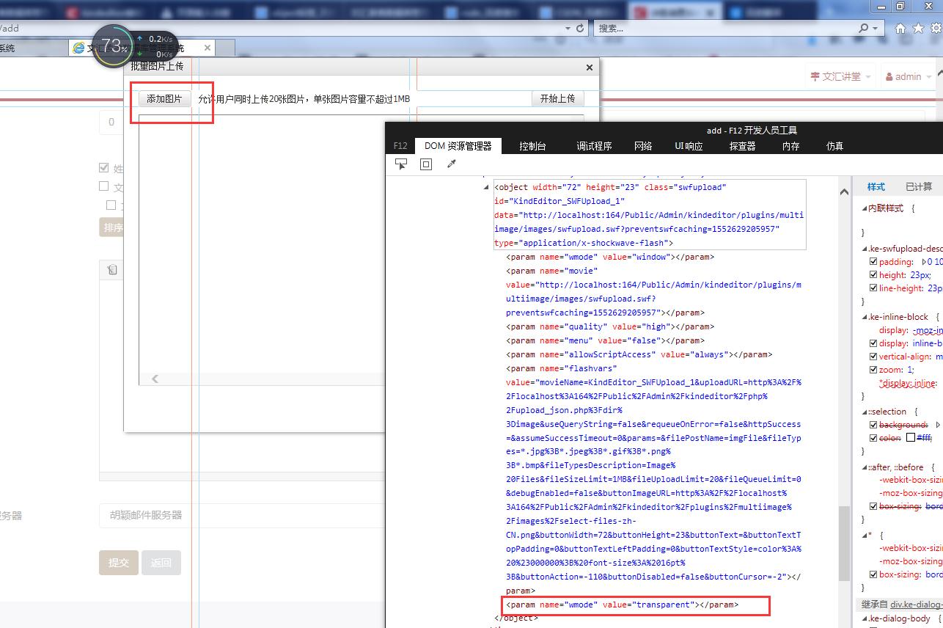Screen dimensions: 943x628
Task: Open the favorites star
Action: point(918,28)
